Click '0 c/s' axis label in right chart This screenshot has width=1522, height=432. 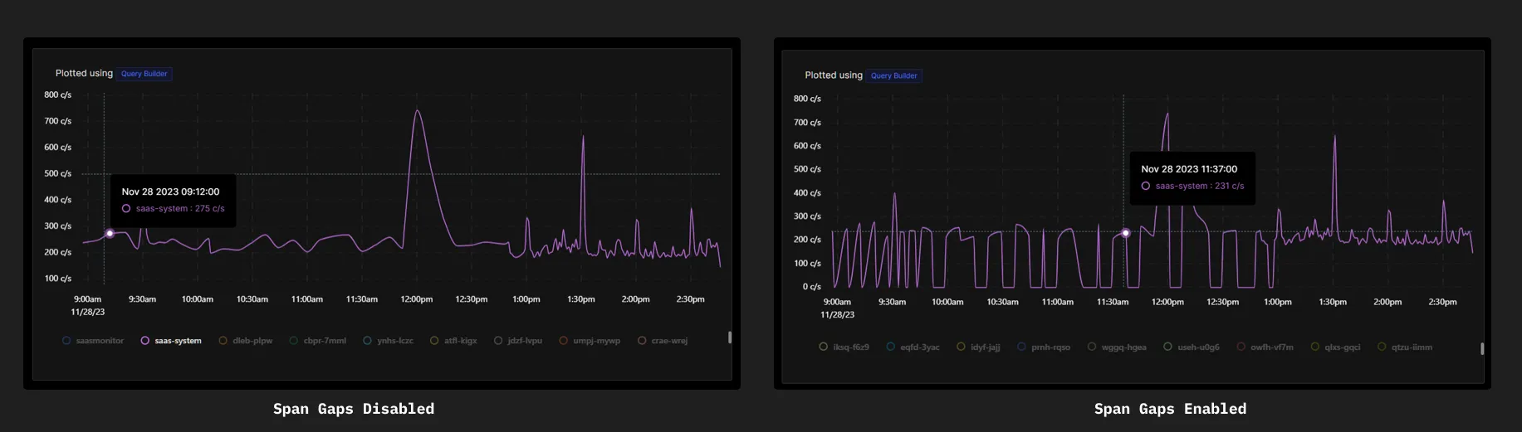point(811,287)
